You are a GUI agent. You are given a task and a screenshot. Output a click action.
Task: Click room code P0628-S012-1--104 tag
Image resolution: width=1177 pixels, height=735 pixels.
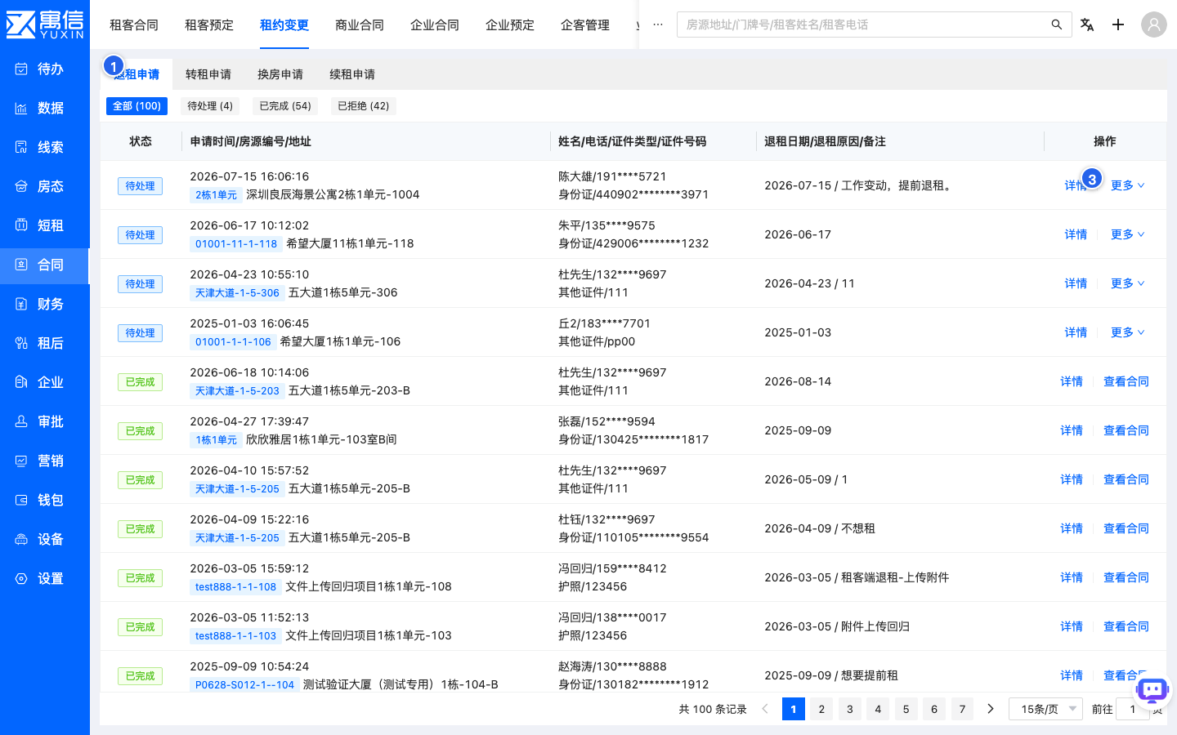244,685
